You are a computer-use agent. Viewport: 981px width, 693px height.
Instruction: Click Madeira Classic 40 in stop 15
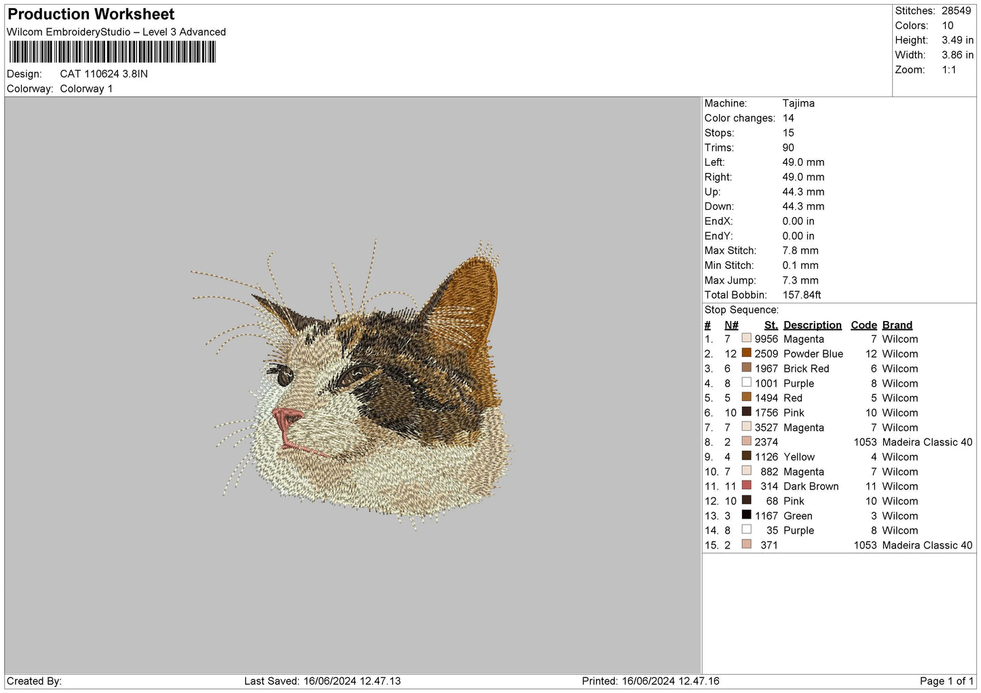tap(927, 545)
